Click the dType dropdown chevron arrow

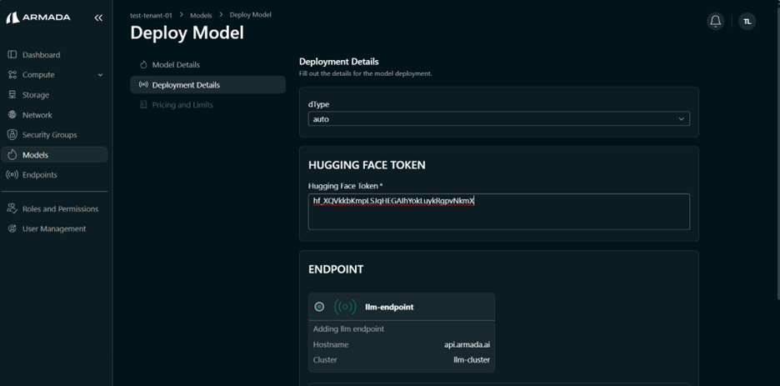[681, 119]
